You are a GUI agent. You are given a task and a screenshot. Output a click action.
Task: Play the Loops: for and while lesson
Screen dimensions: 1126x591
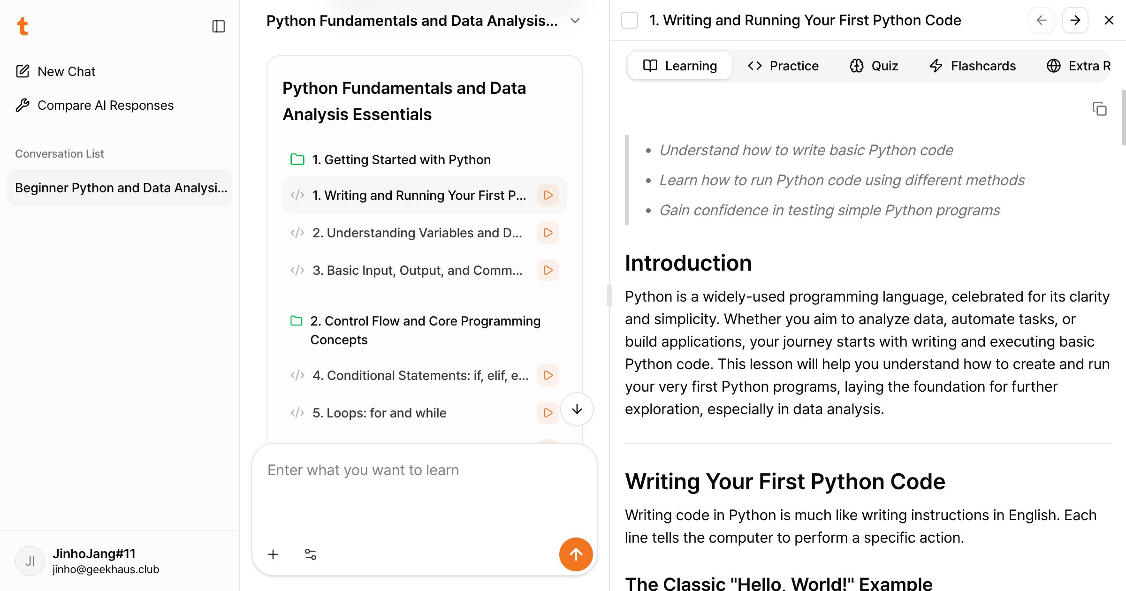coord(548,413)
